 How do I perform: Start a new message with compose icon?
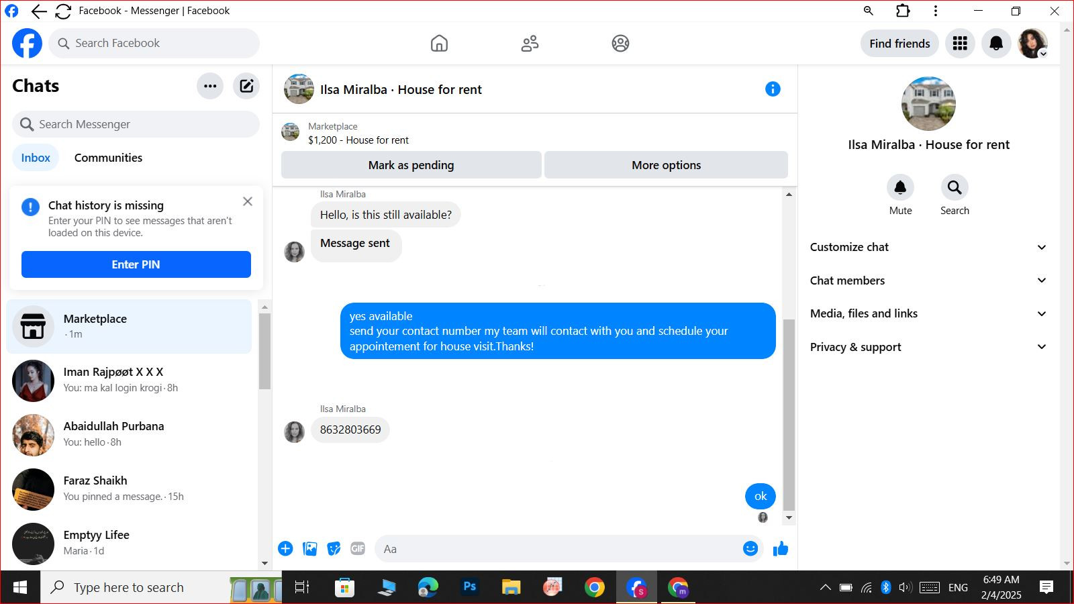(x=246, y=86)
